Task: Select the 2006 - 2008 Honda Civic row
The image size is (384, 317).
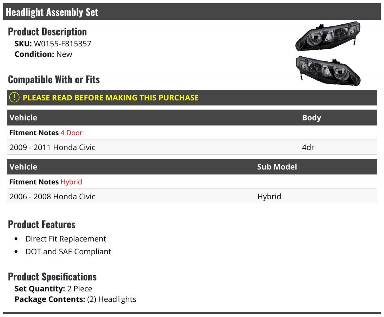Action: (x=192, y=196)
